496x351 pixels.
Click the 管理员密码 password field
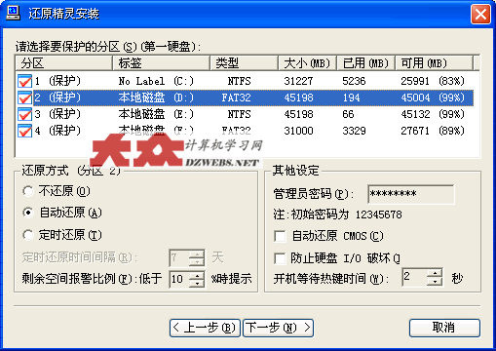coord(410,194)
